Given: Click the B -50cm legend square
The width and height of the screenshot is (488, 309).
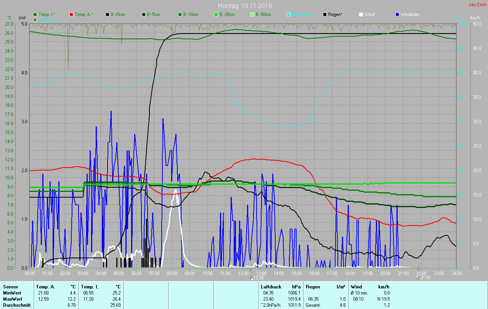Looking at the screenshot, I should (x=252, y=14).
